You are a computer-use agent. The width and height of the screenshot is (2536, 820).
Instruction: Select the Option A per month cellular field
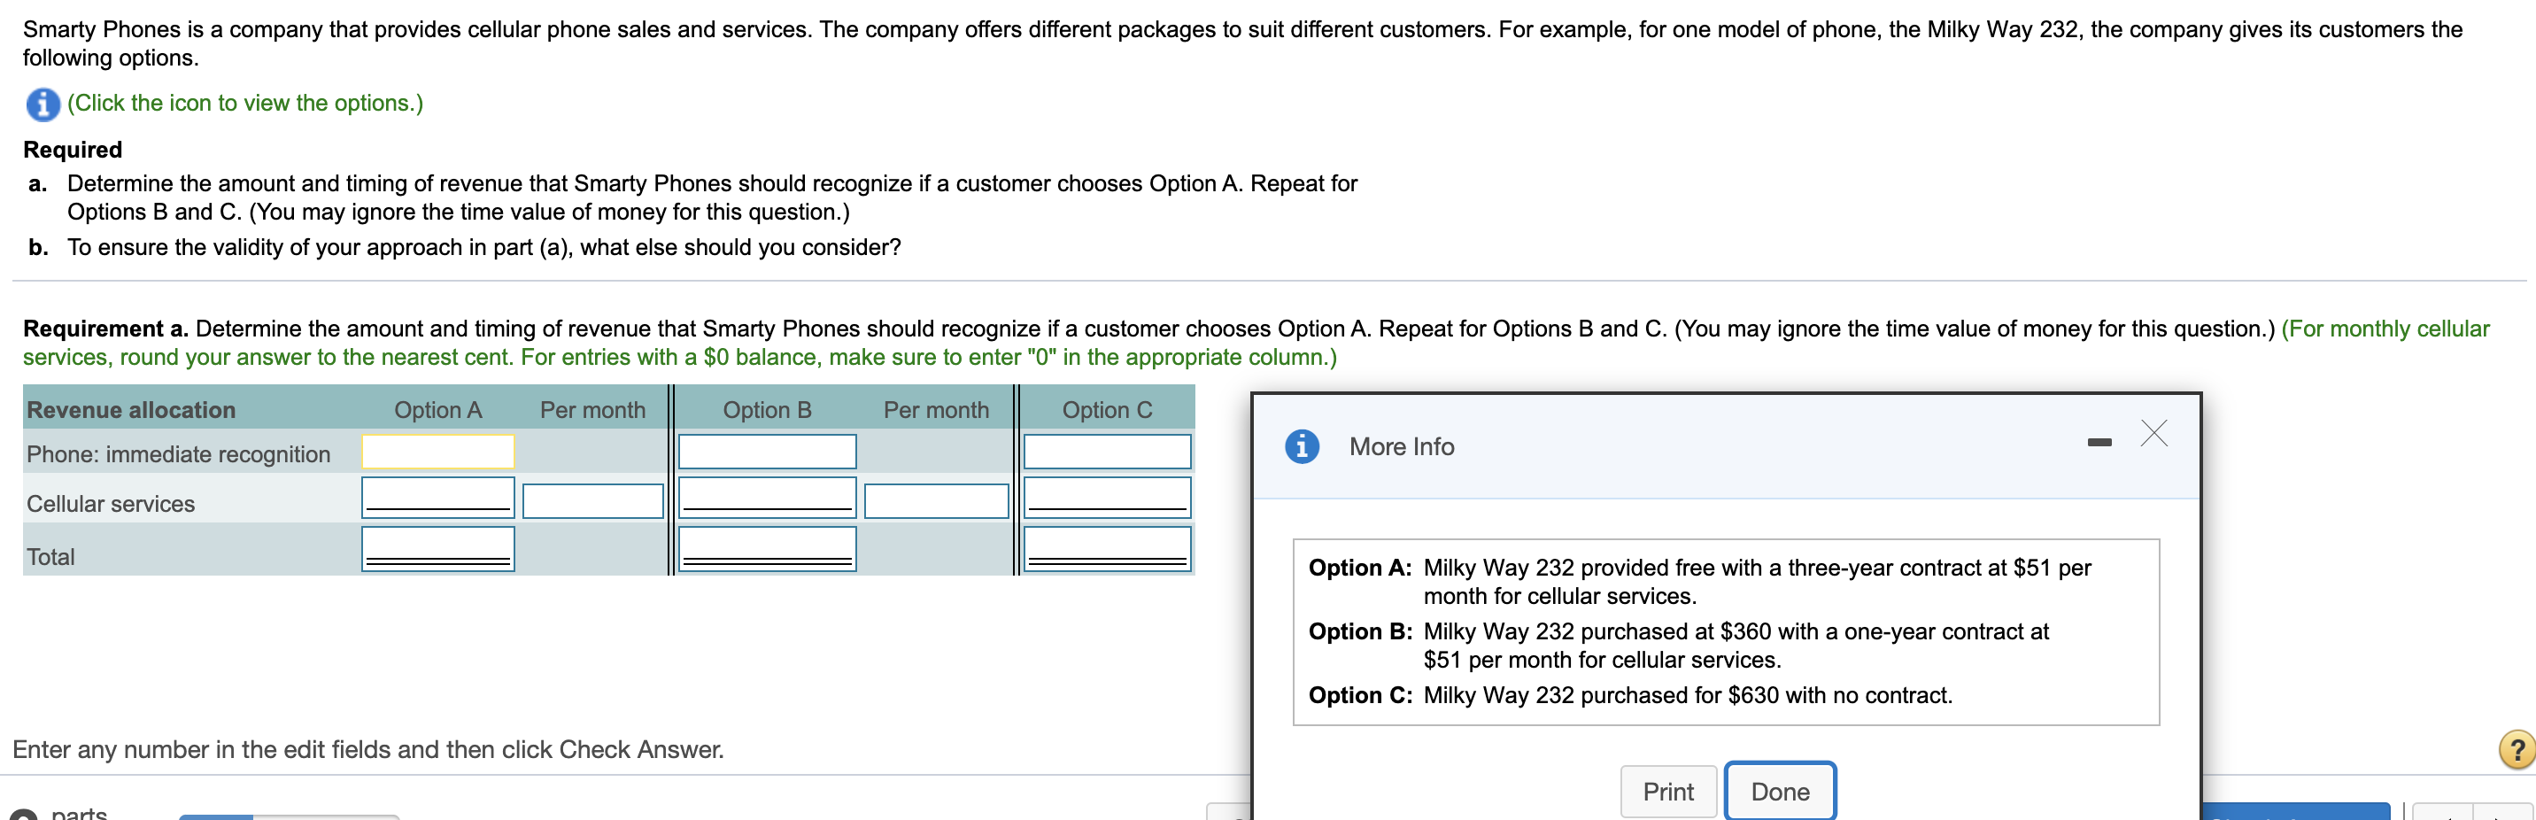[x=592, y=500]
